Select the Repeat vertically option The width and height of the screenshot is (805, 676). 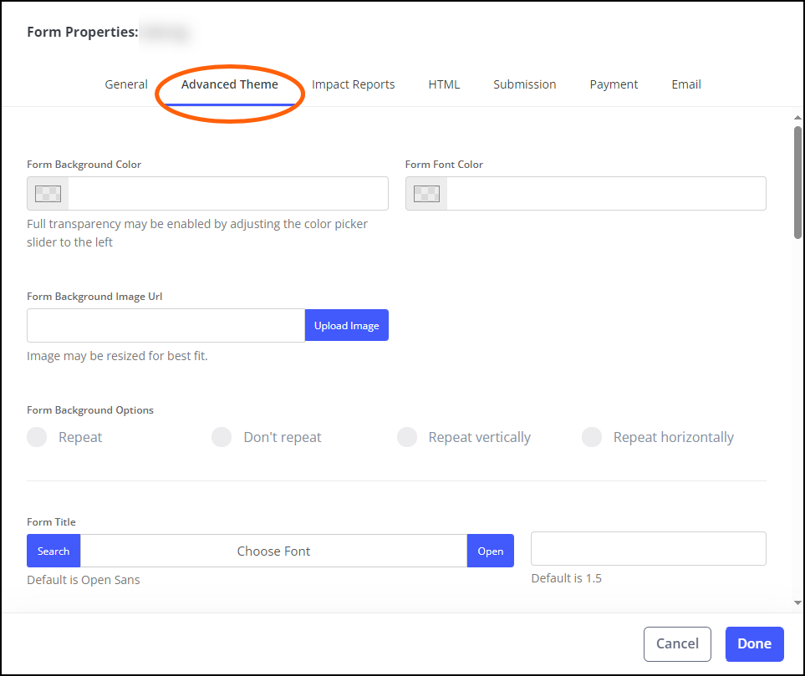(407, 436)
